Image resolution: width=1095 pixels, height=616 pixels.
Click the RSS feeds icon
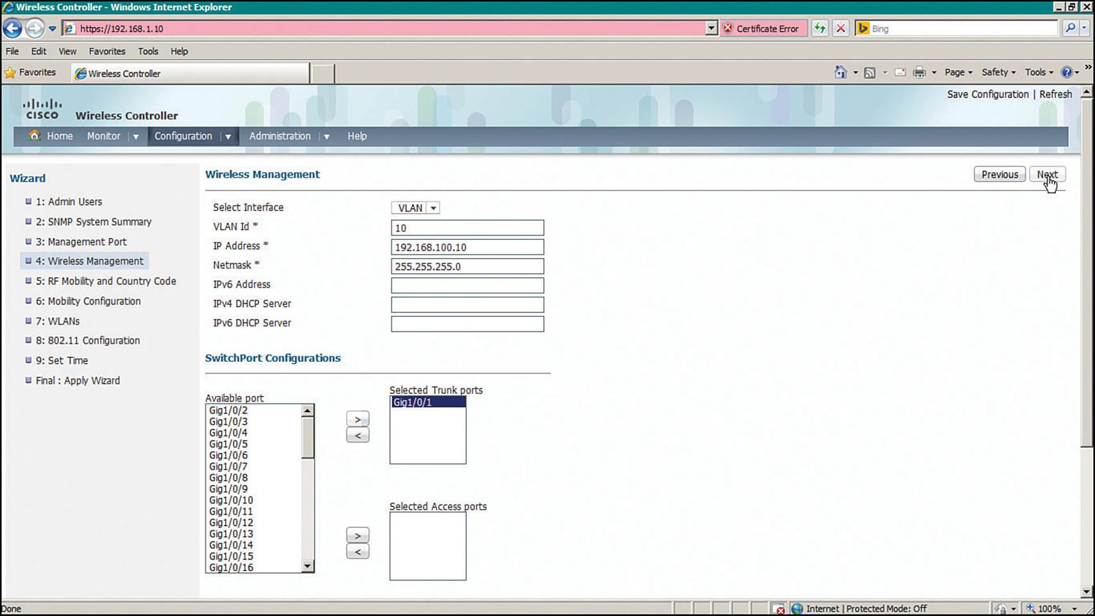(x=870, y=73)
